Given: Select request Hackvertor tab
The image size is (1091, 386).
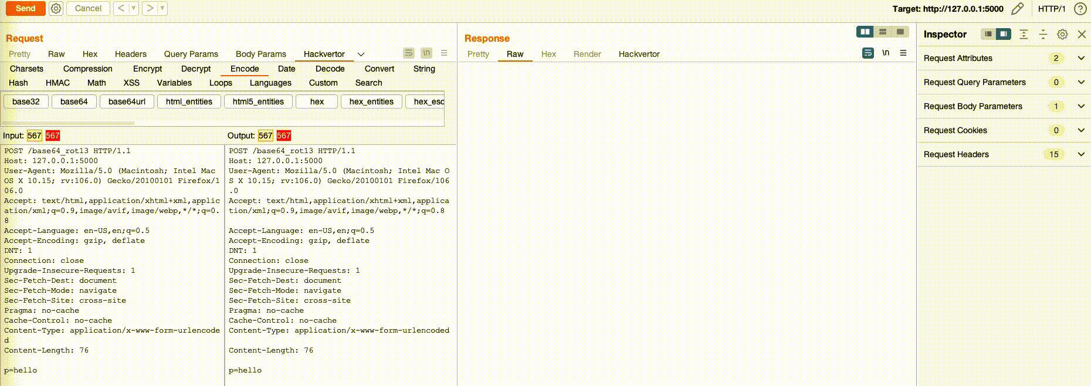Looking at the screenshot, I should click(324, 54).
